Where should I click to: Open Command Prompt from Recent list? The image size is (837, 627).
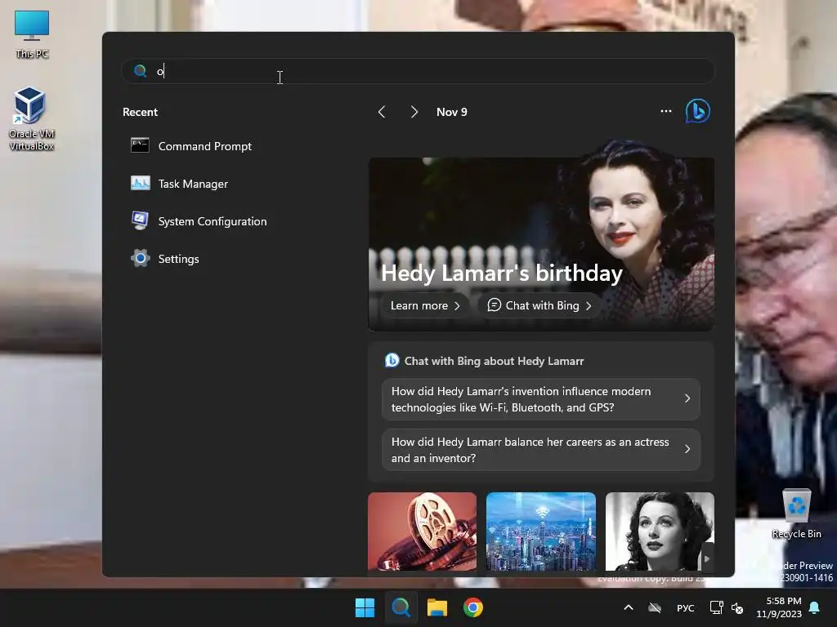(x=191, y=146)
